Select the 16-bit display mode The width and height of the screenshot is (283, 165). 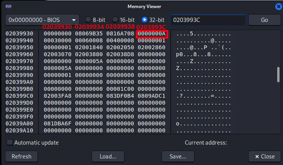pos(115,20)
